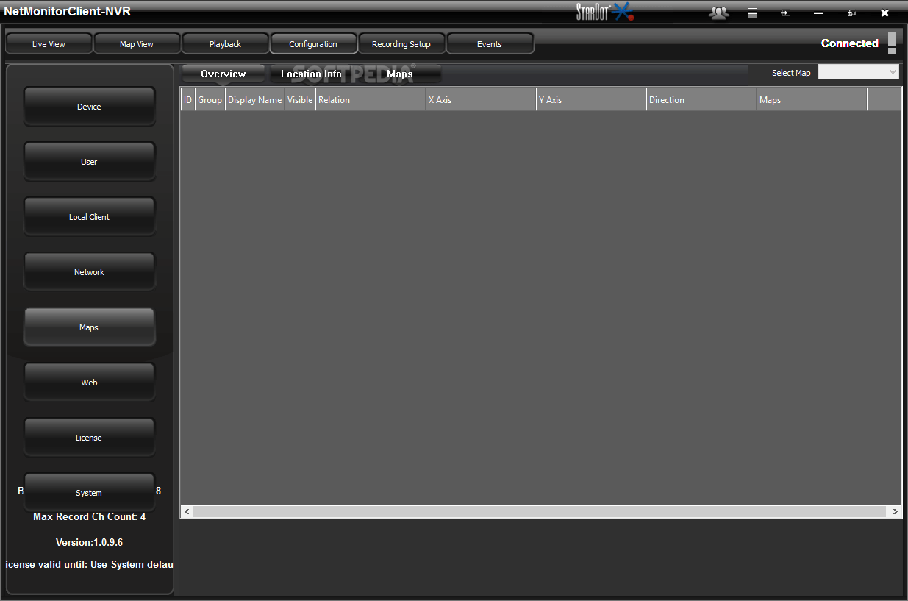Open Network settings
The image size is (908, 601).
click(x=89, y=272)
